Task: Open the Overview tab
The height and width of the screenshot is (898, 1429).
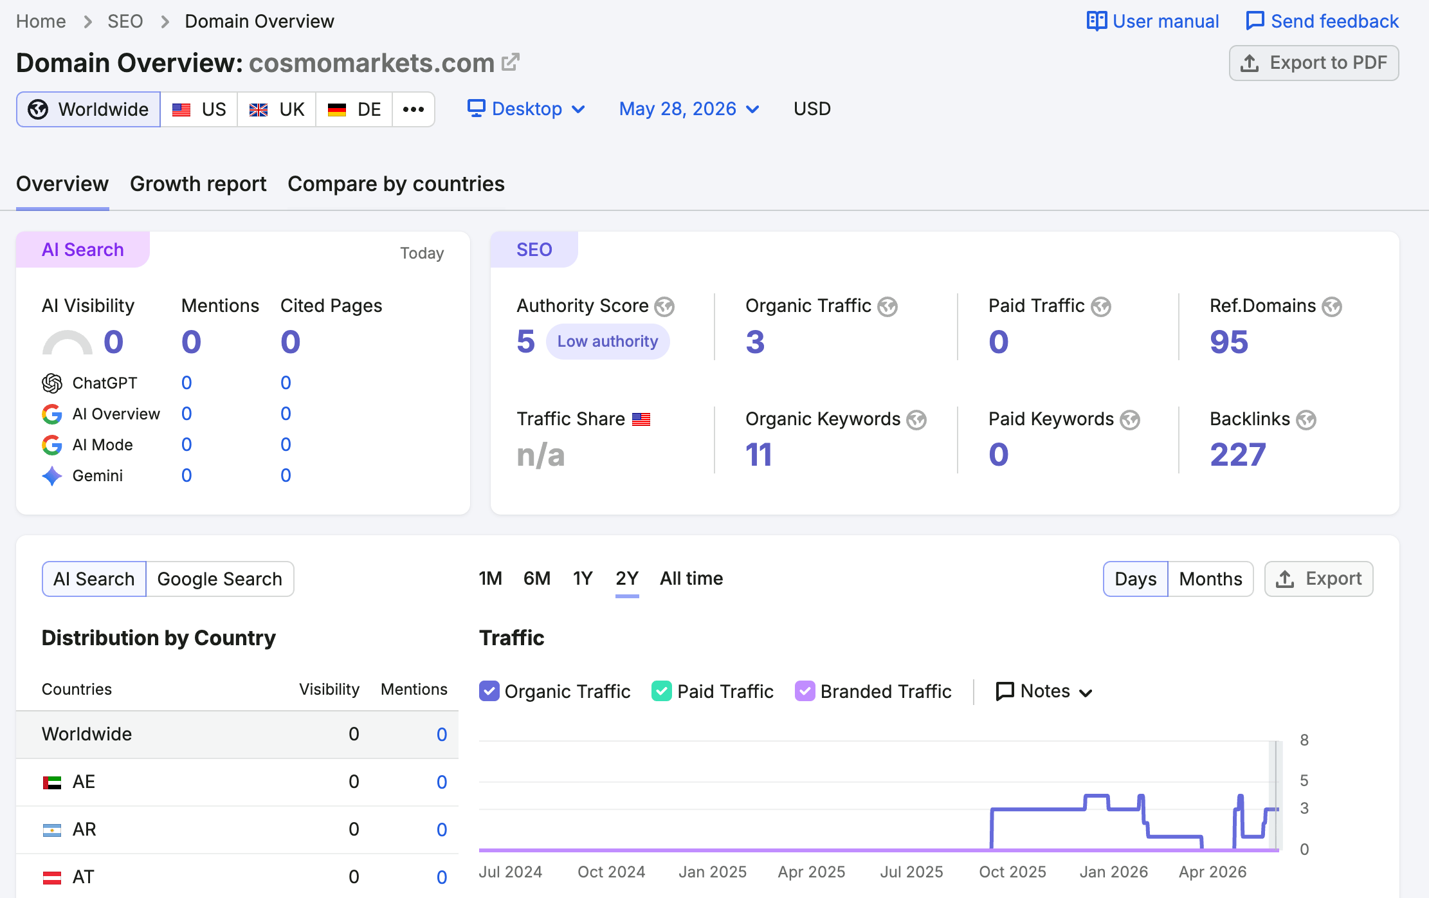Action: click(x=62, y=184)
